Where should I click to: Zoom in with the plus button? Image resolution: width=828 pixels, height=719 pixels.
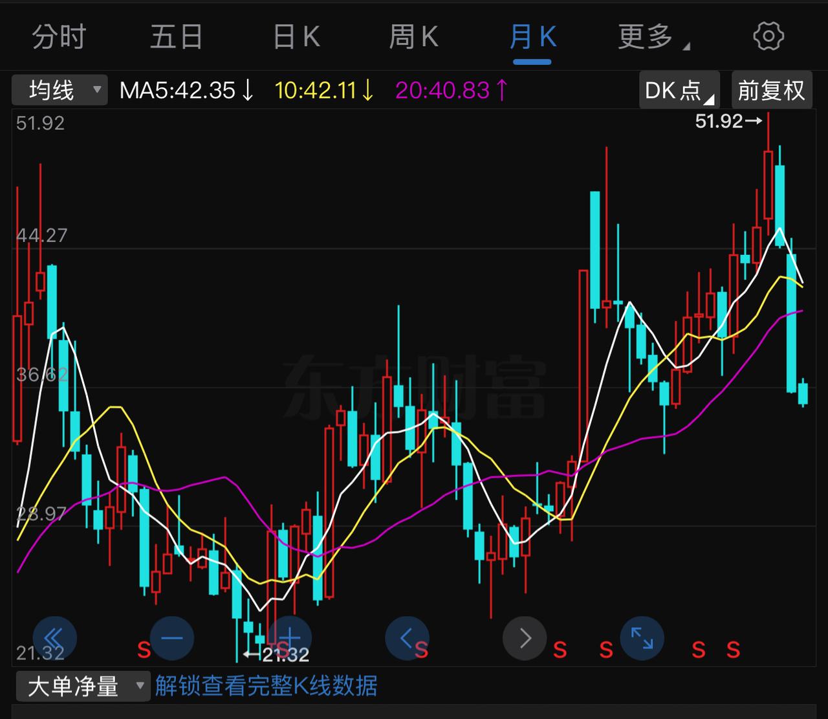click(289, 639)
